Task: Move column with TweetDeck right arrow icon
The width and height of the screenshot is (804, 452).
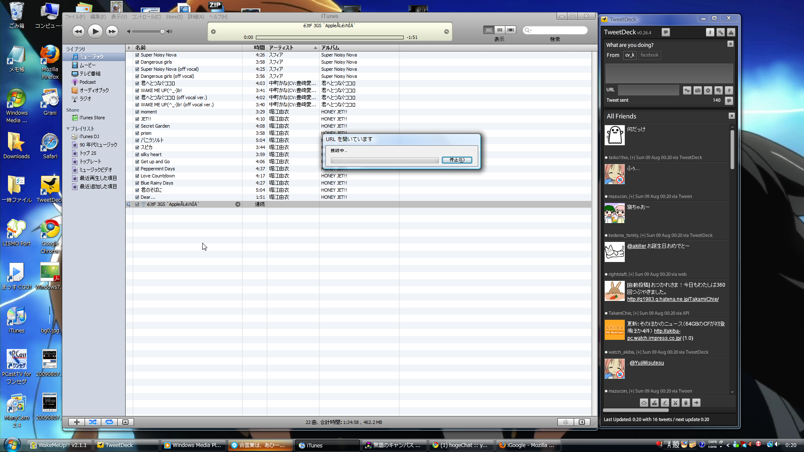Action: tap(696, 403)
